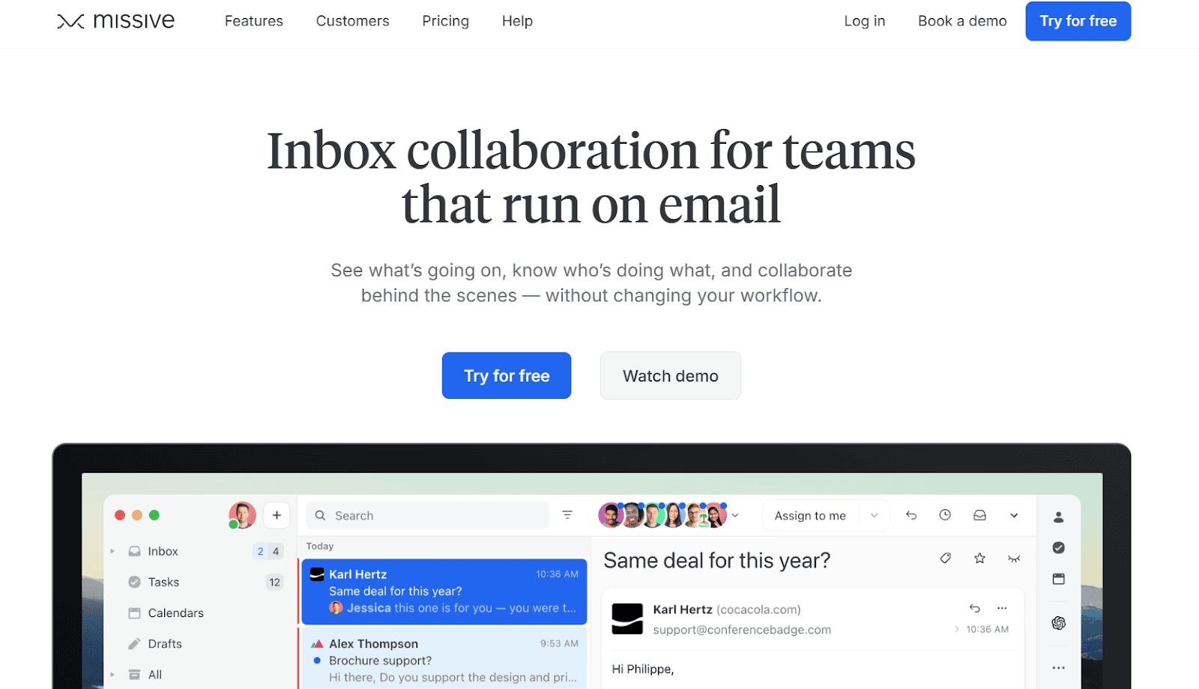Screen dimensions: 1199x689
Task: Click Watch demo button
Action: [x=671, y=376]
